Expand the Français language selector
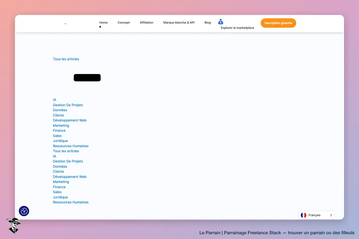359x239 pixels. [316, 215]
